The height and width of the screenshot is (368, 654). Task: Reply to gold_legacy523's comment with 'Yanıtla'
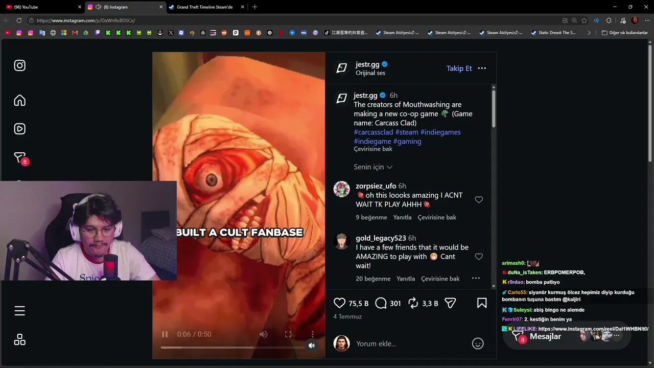(406, 279)
